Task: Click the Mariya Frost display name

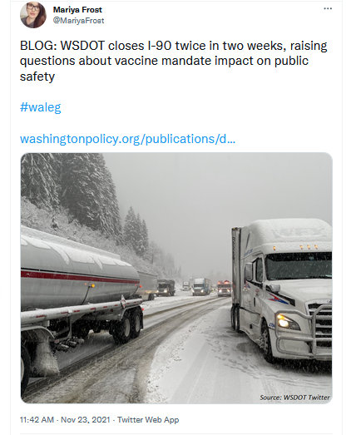Action: point(77,10)
